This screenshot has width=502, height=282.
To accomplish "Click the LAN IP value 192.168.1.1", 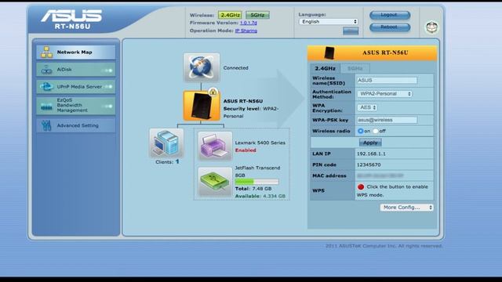I will coord(371,154).
